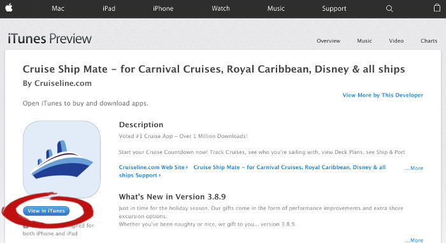Open the Watch menu item

tap(220, 8)
